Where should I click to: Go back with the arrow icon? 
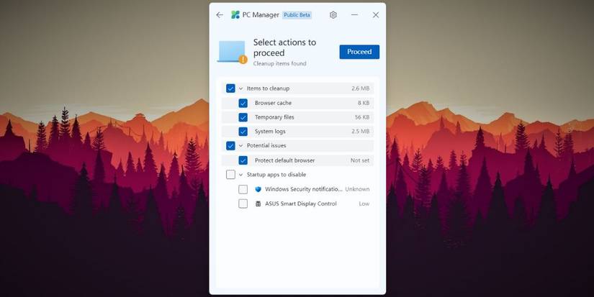pyautogui.click(x=220, y=15)
